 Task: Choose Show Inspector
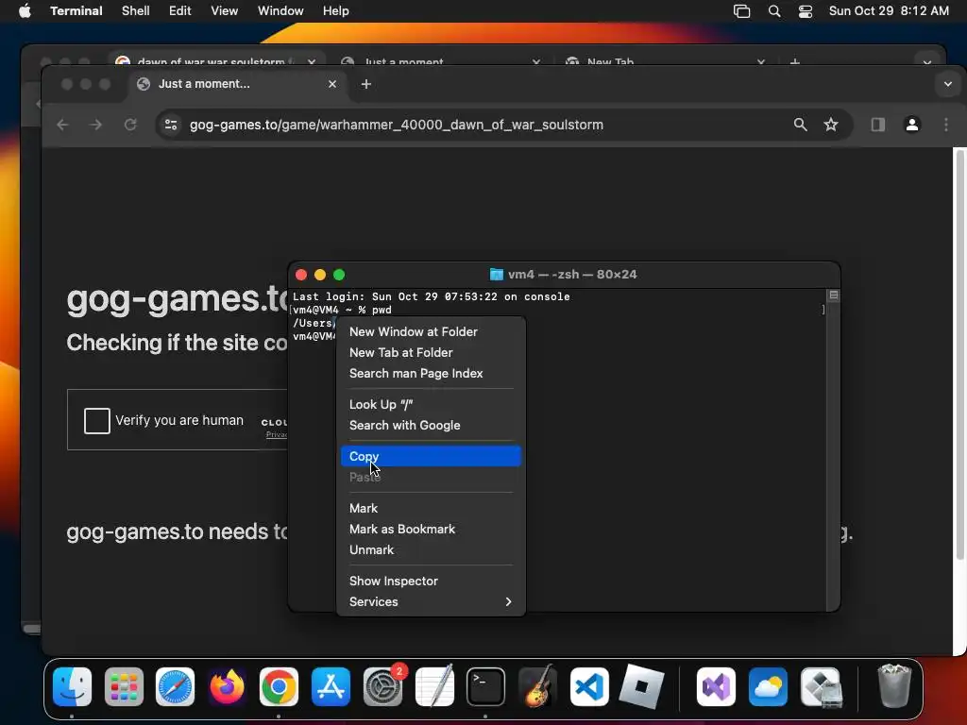pos(431,581)
